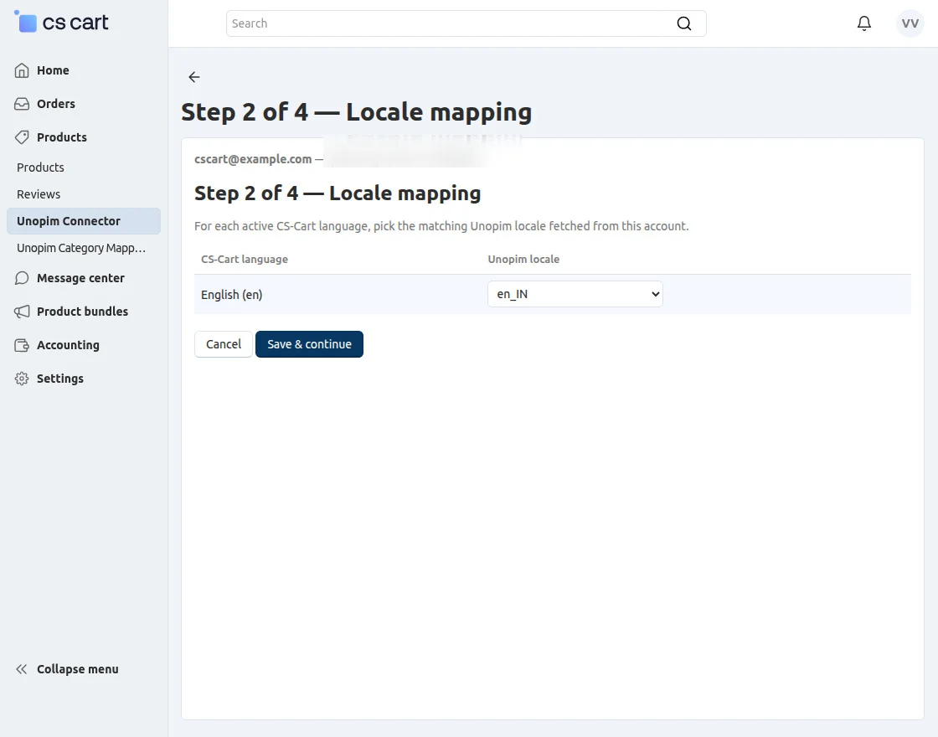Click the Unopim locale column header
This screenshot has height=737, width=938.
[x=523, y=259]
